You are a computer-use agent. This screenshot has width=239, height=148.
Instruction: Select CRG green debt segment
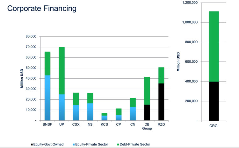(x=214, y=46)
